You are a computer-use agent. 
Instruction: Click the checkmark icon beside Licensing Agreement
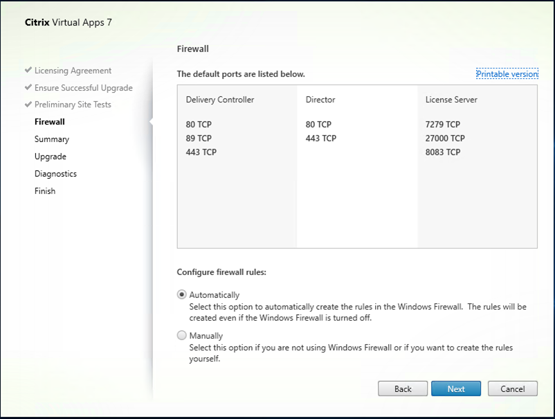click(28, 71)
